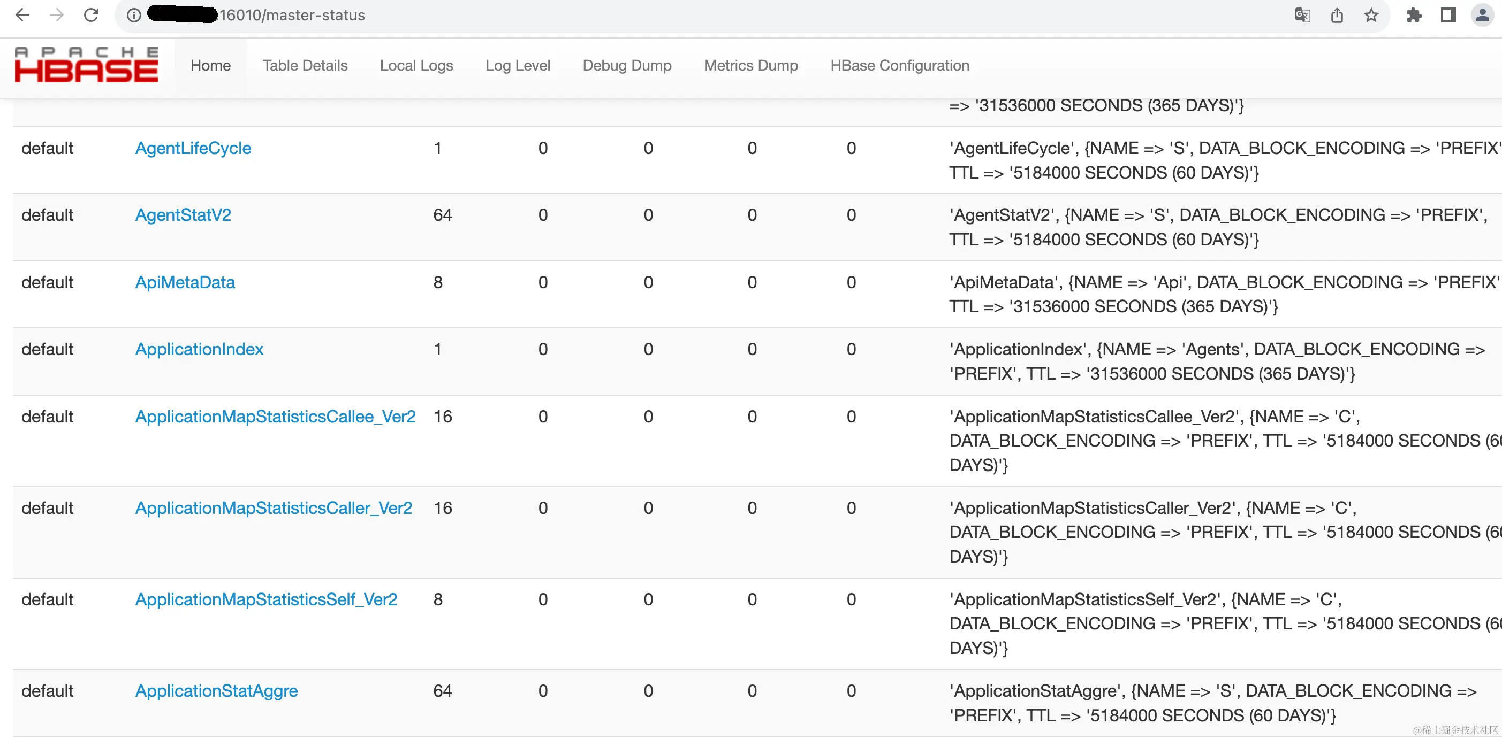This screenshot has width=1502, height=739.
Task: Open the site information icon
Action: click(134, 15)
